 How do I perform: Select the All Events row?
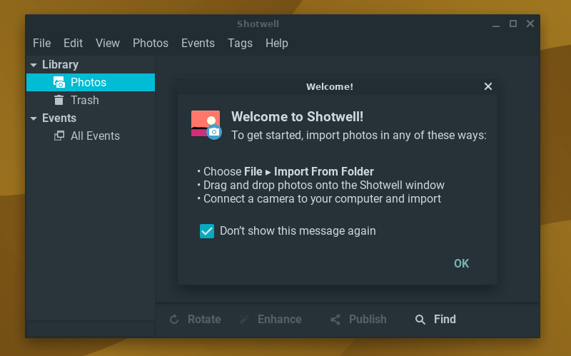91,136
